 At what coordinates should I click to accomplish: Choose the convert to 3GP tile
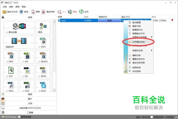11,72
